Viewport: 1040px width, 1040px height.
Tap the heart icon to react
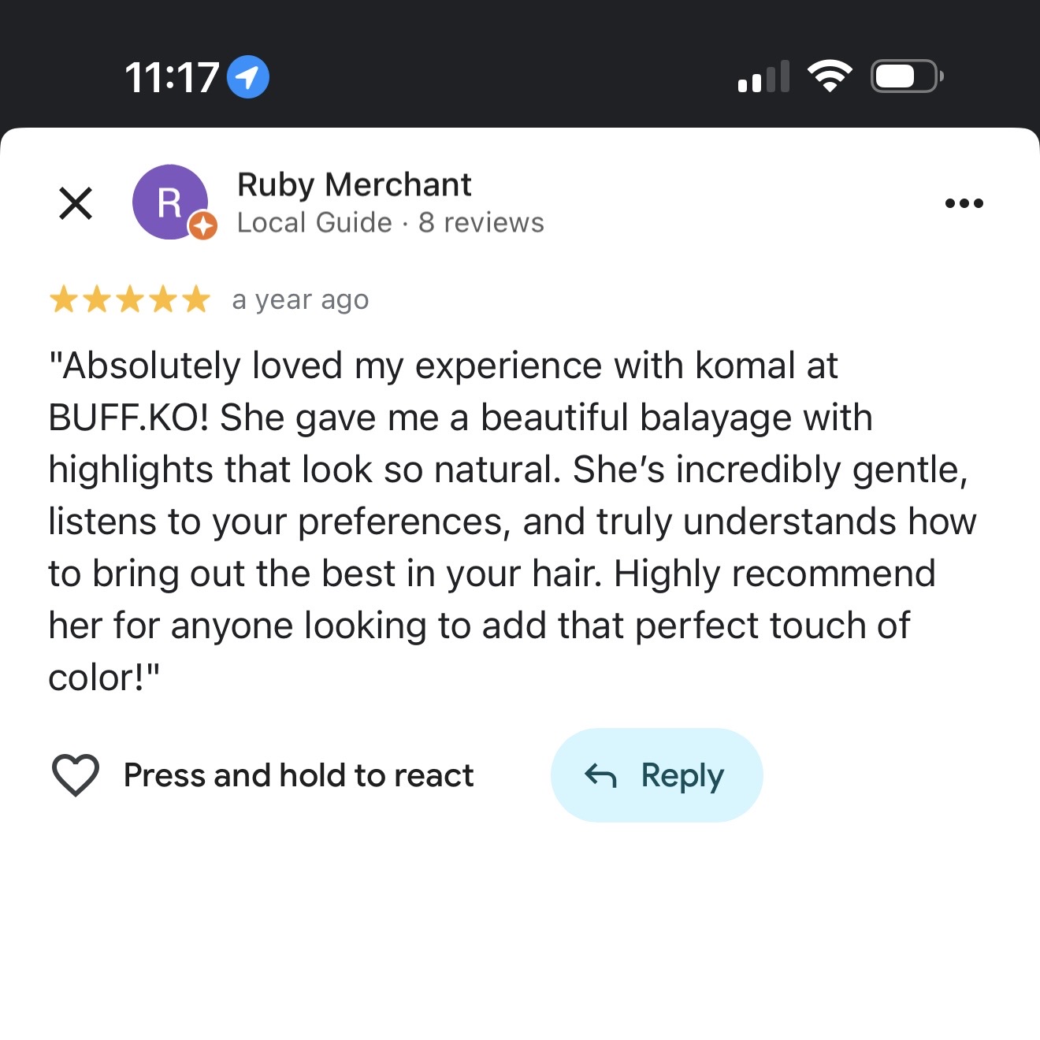click(76, 775)
